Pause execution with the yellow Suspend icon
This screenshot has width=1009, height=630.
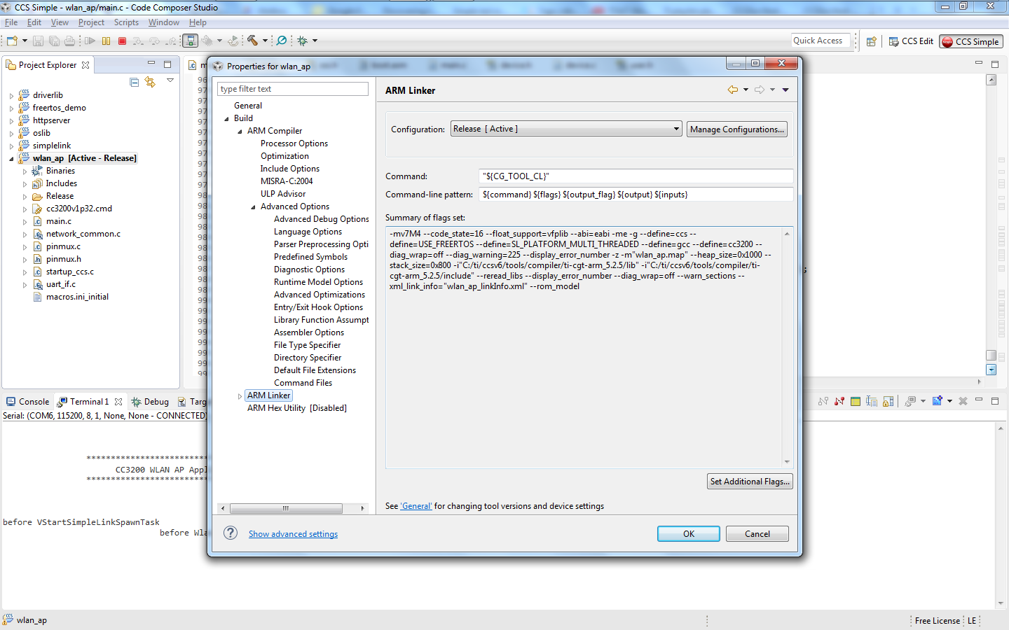tap(106, 41)
